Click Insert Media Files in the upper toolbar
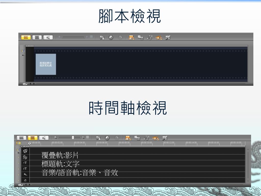Screen dimensions: 261x196 [x=102, y=38]
